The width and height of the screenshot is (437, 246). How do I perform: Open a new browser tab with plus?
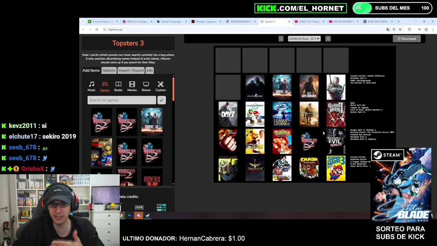(x=398, y=22)
